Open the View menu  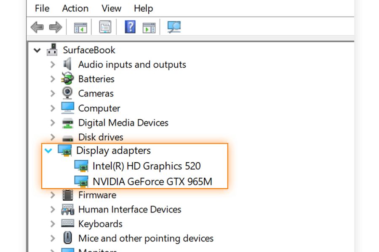pyautogui.click(x=111, y=8)
